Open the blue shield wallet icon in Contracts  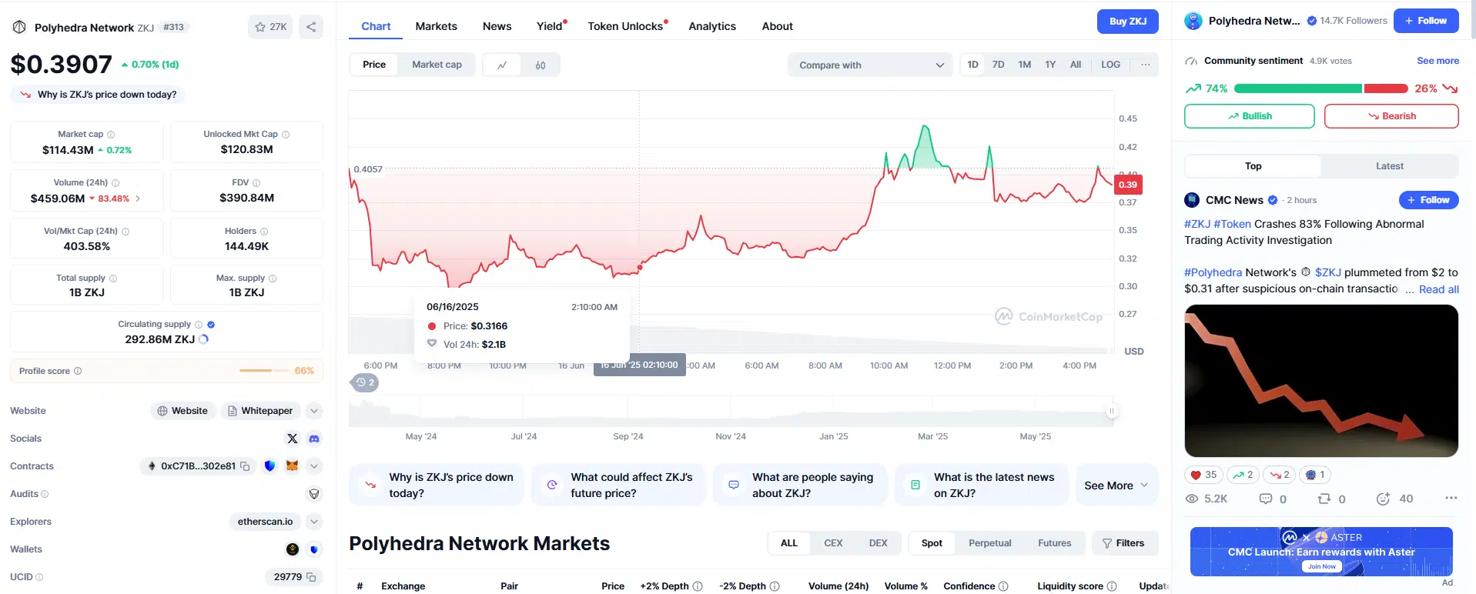tap(269, 466)
